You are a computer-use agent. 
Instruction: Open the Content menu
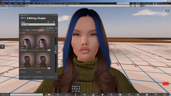28,3
